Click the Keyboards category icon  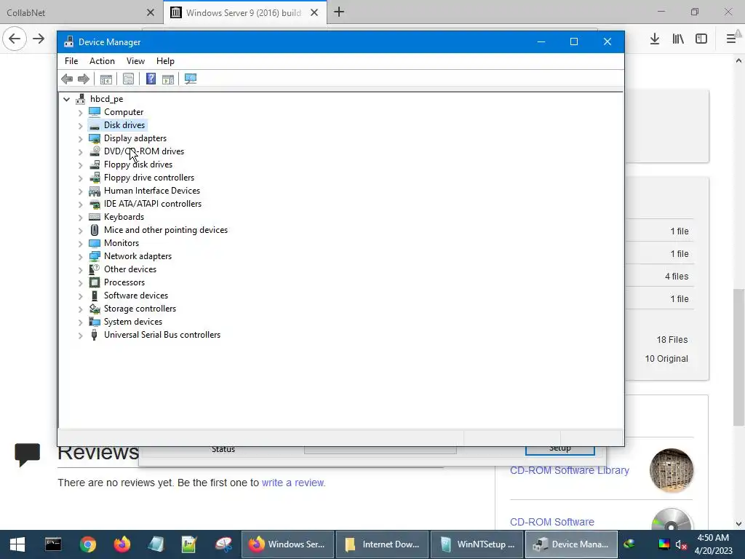tap(95, 217)
